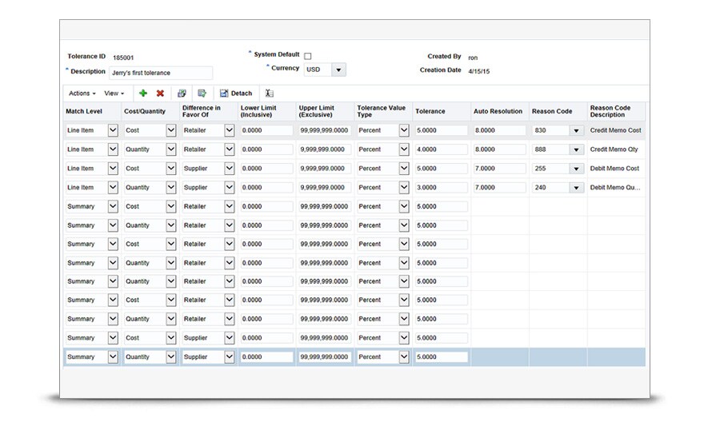Toggle the System Default checkbox
The image size is (704, 426).
coord(307,56)
